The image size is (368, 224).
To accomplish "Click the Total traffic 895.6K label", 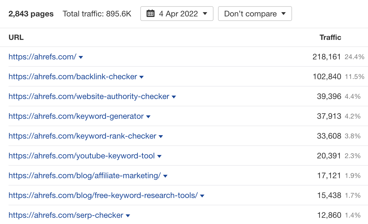I will pyautogui.click(x=96, y=14).
